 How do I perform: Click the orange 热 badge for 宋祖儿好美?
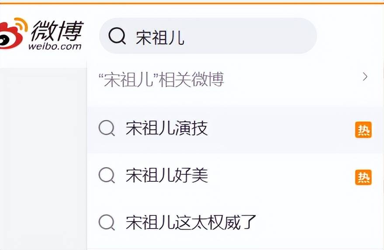click(363, 177)
